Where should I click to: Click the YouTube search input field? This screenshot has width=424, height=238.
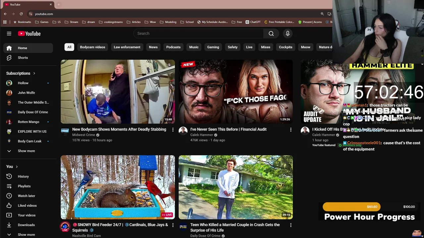(x=198, y=33)
